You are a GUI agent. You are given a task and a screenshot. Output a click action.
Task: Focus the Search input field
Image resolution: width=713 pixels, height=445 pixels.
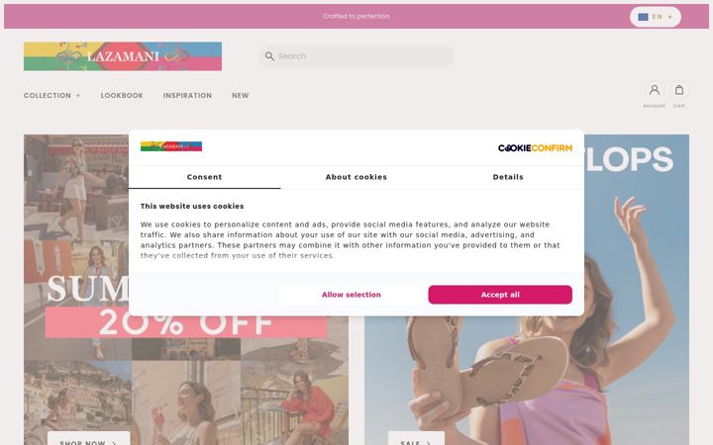click(356, 56)
